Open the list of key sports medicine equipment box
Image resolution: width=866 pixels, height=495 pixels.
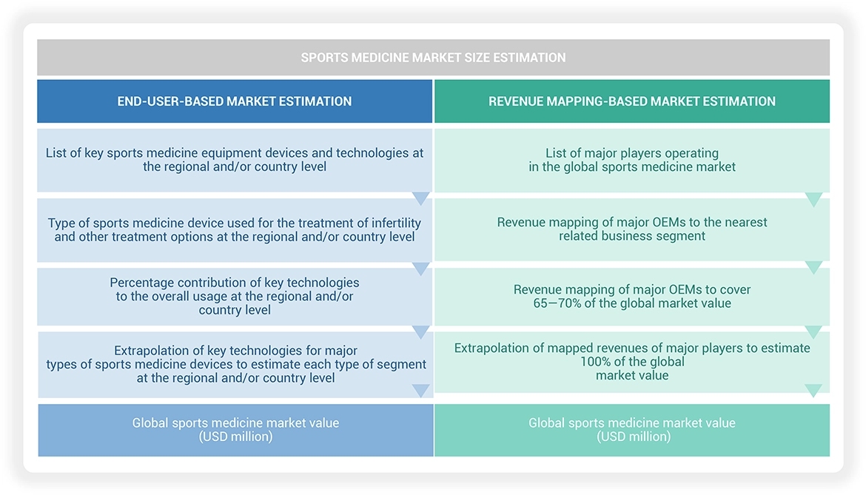point(235,160)
